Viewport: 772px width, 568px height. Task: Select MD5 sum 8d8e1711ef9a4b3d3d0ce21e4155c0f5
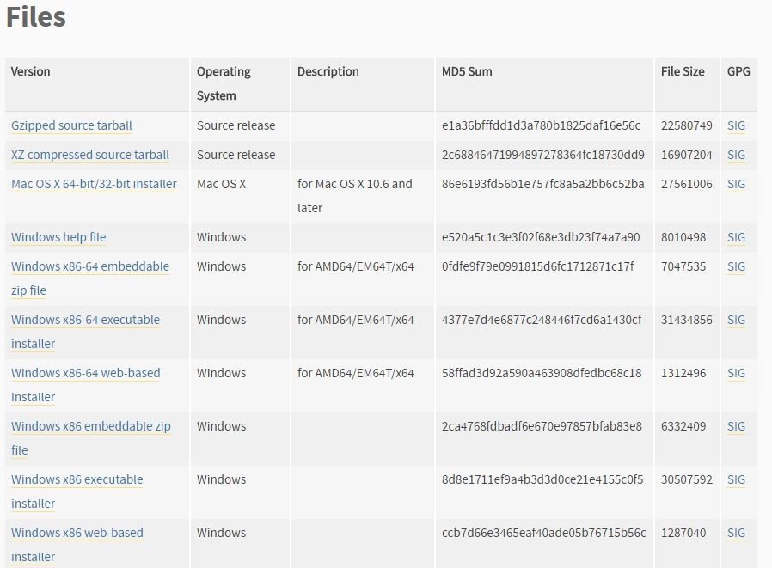[x=542, y=479]
